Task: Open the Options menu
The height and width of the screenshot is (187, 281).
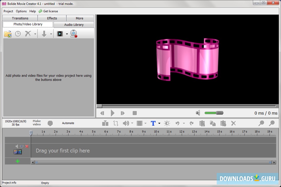Action: [21, 11]
